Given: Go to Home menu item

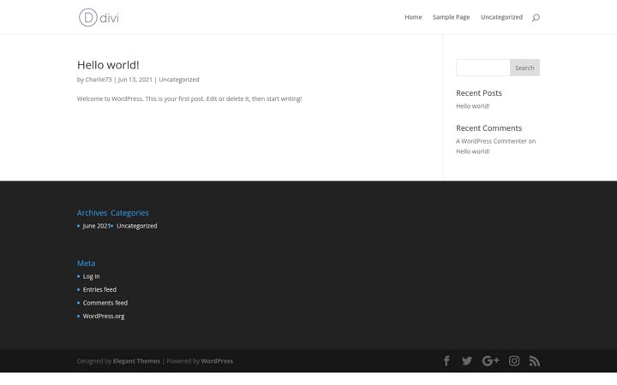Looking at the screenshot, I should (x=413, y=17).
